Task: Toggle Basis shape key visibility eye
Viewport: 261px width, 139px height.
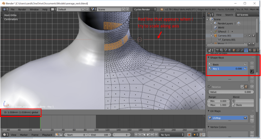Action: click(x=245, y=64)
